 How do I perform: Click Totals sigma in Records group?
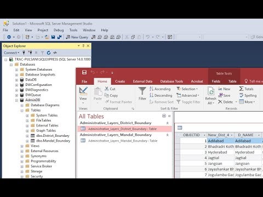(x=246, y=89)
